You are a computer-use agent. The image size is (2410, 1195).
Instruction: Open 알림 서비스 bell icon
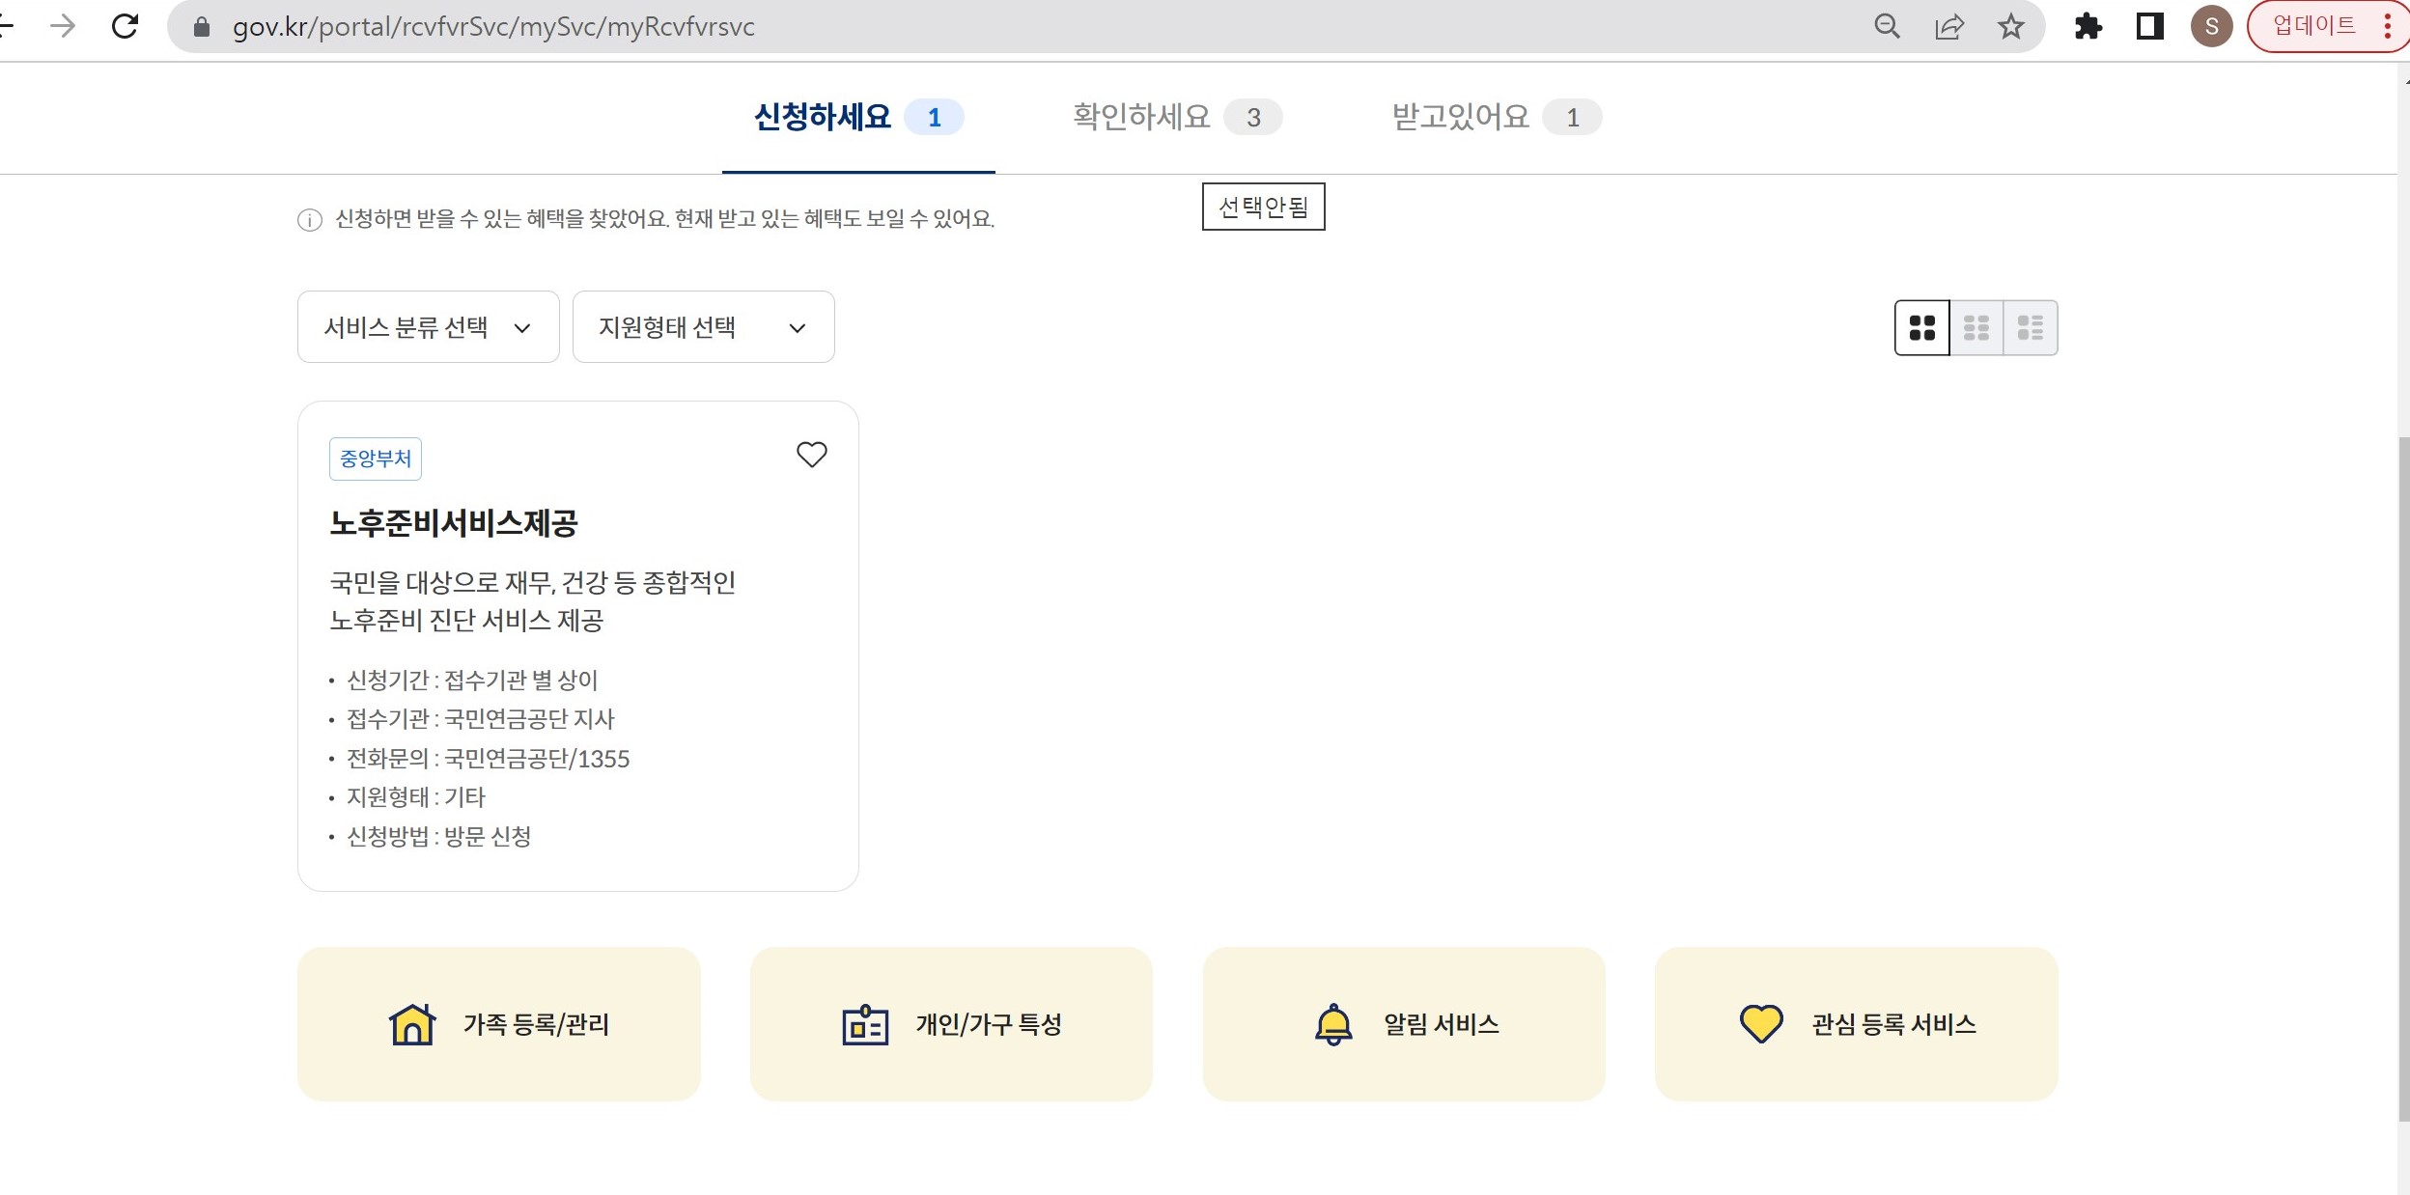1333,1024
